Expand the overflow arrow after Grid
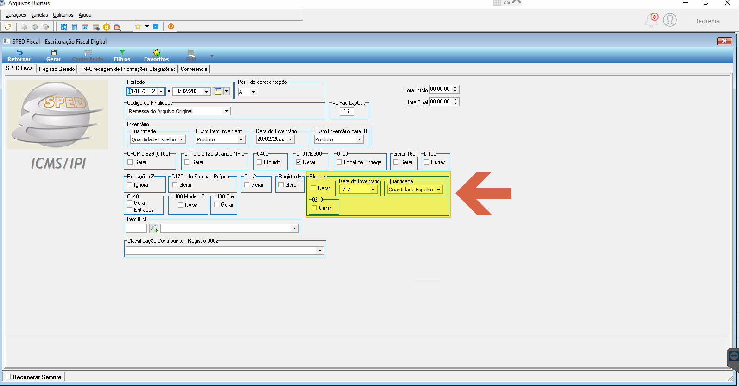 click(x=212, y=56)
